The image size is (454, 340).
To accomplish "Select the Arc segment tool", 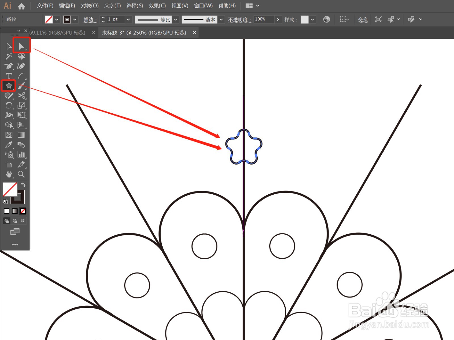I will (21, 76).
